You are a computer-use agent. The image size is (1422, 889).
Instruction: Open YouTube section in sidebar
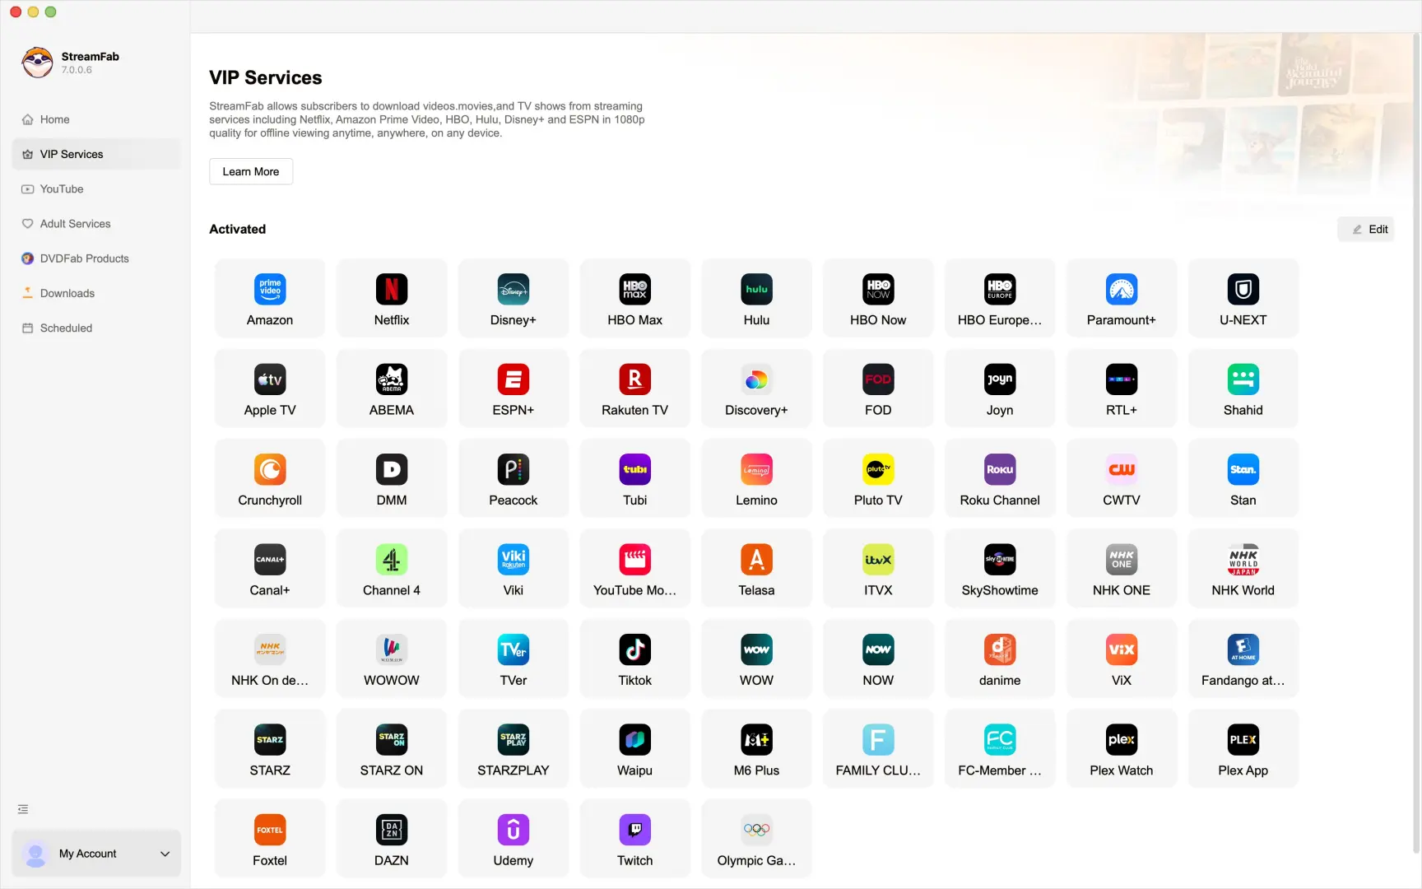[96, 189]
